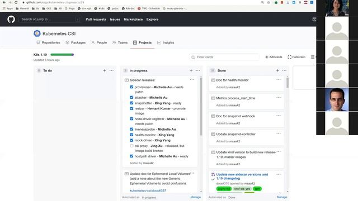Open Update new sidecar versions card menu
Viewport: 358px width, 201px height.
pyautogui.click(x=279, y=175)
